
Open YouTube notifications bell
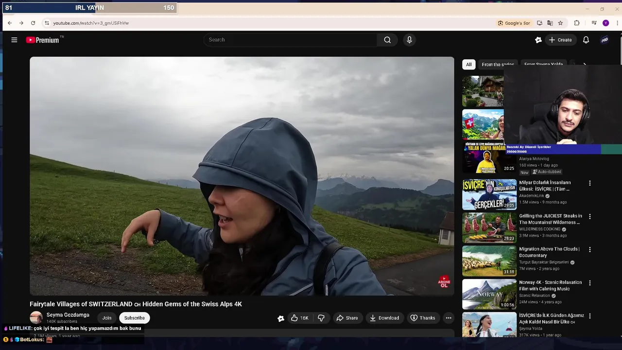click(x=586, y=40)
